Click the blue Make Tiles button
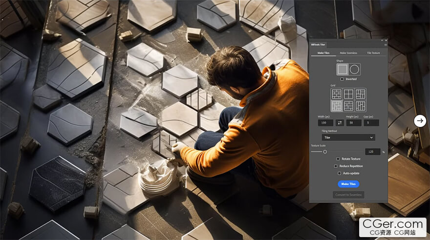430x240 pixels. (x=348, y=184)
